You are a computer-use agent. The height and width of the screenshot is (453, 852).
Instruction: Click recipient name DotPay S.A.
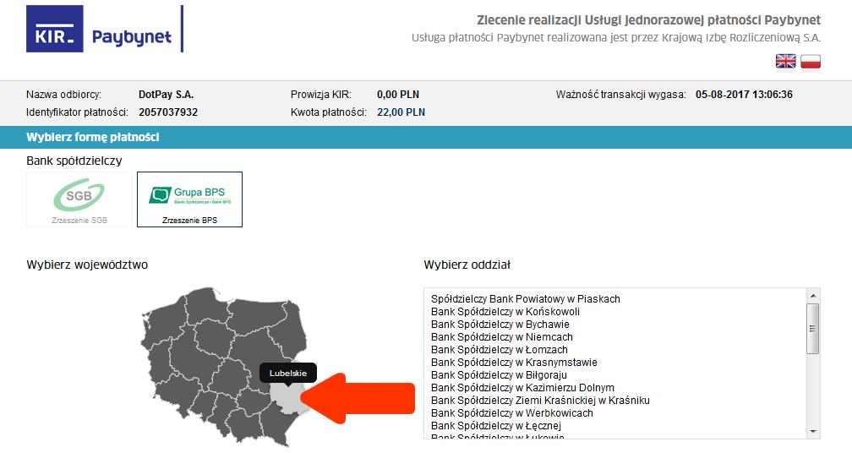[166, 95]
